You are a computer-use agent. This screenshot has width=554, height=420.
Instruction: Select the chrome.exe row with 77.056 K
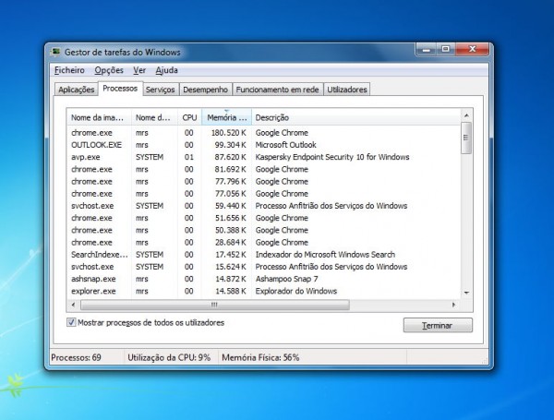(263, 194)
